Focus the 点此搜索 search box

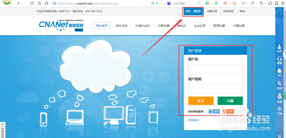(184, 3)
